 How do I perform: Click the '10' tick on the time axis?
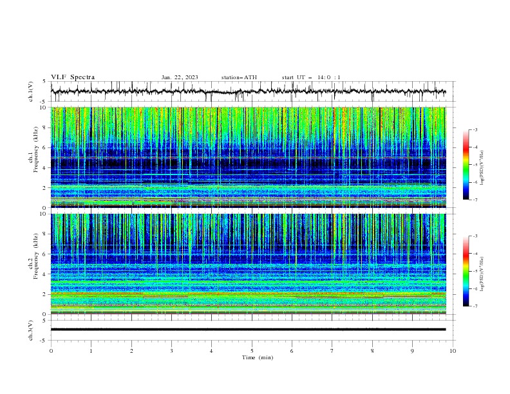[x=453, y=351]
